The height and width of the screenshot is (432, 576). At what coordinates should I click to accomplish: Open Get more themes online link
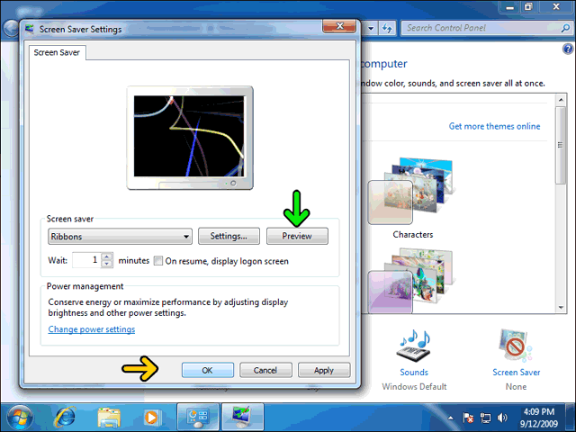494,126
